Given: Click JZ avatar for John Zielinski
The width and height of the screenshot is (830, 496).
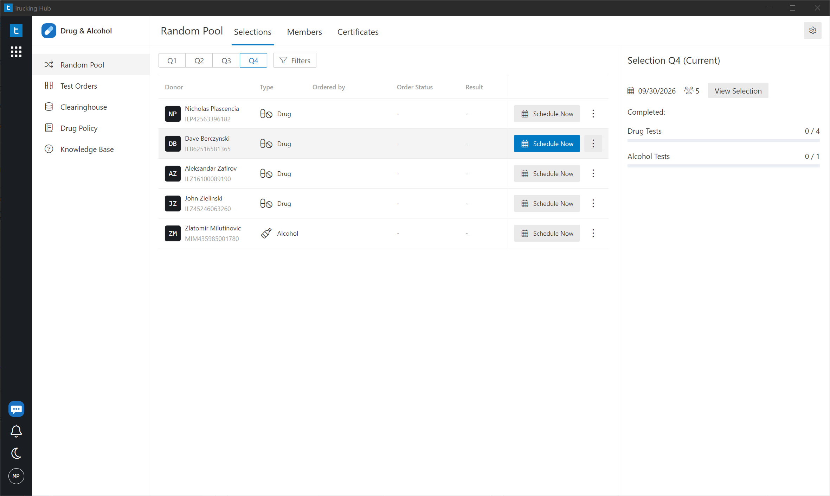Looking at the screenshot, I should click(x=173, y=203).
